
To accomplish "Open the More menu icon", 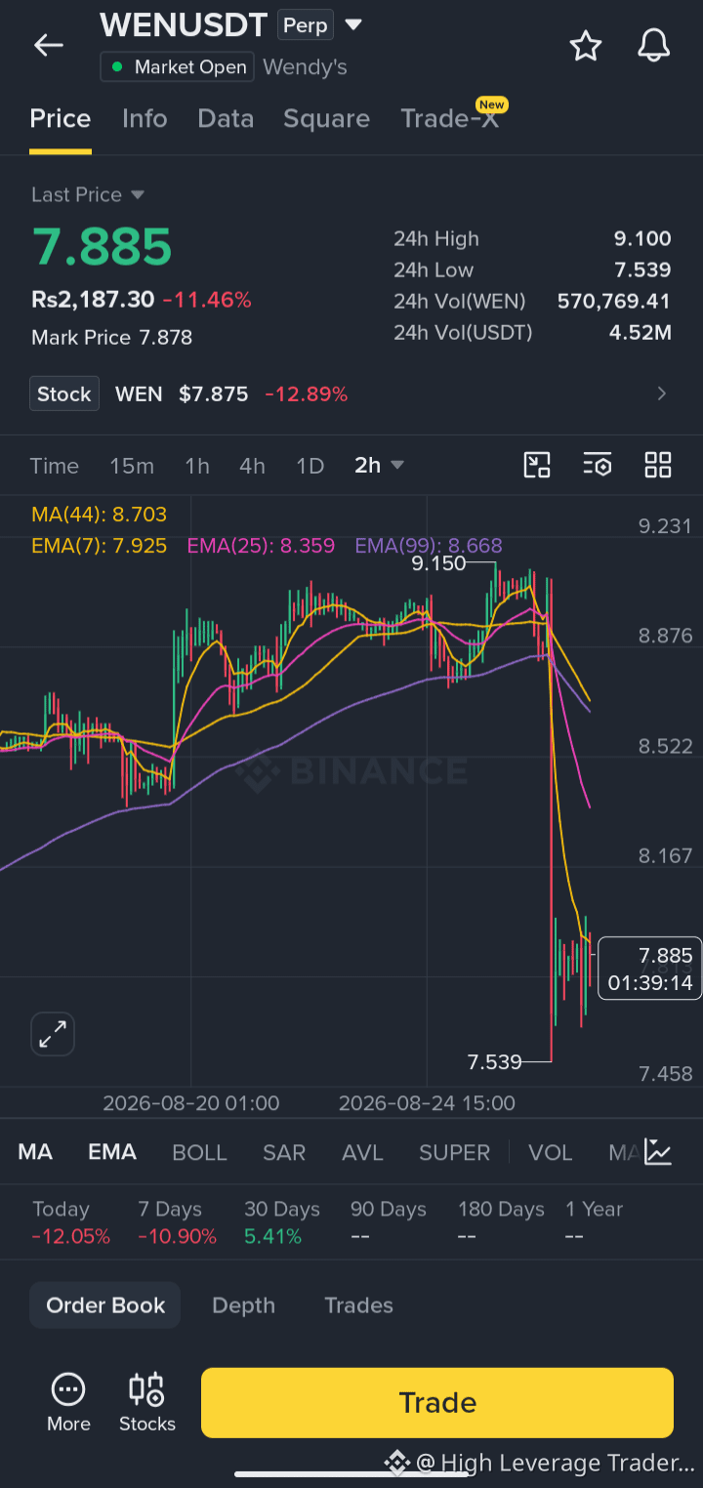I will pos(68,1403).
